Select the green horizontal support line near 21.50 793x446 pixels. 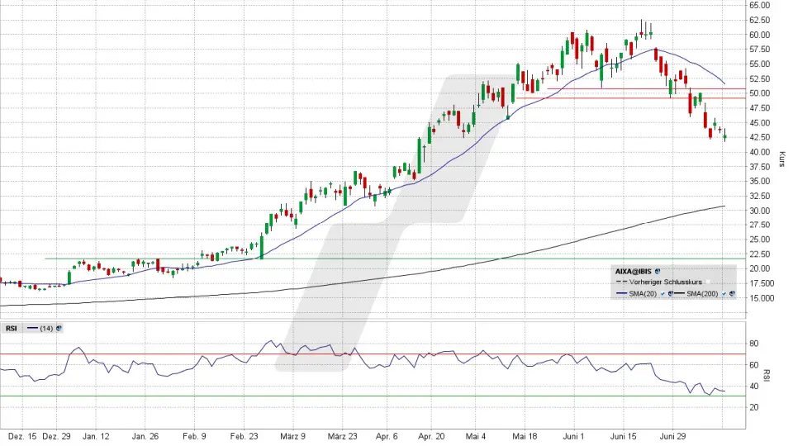pyautogui.click(x=395, y=259)
